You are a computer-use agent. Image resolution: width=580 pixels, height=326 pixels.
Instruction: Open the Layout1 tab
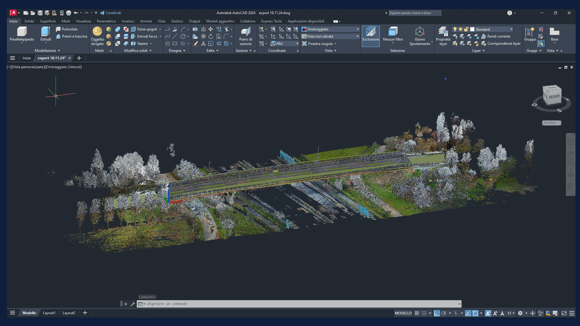point(49,313)
